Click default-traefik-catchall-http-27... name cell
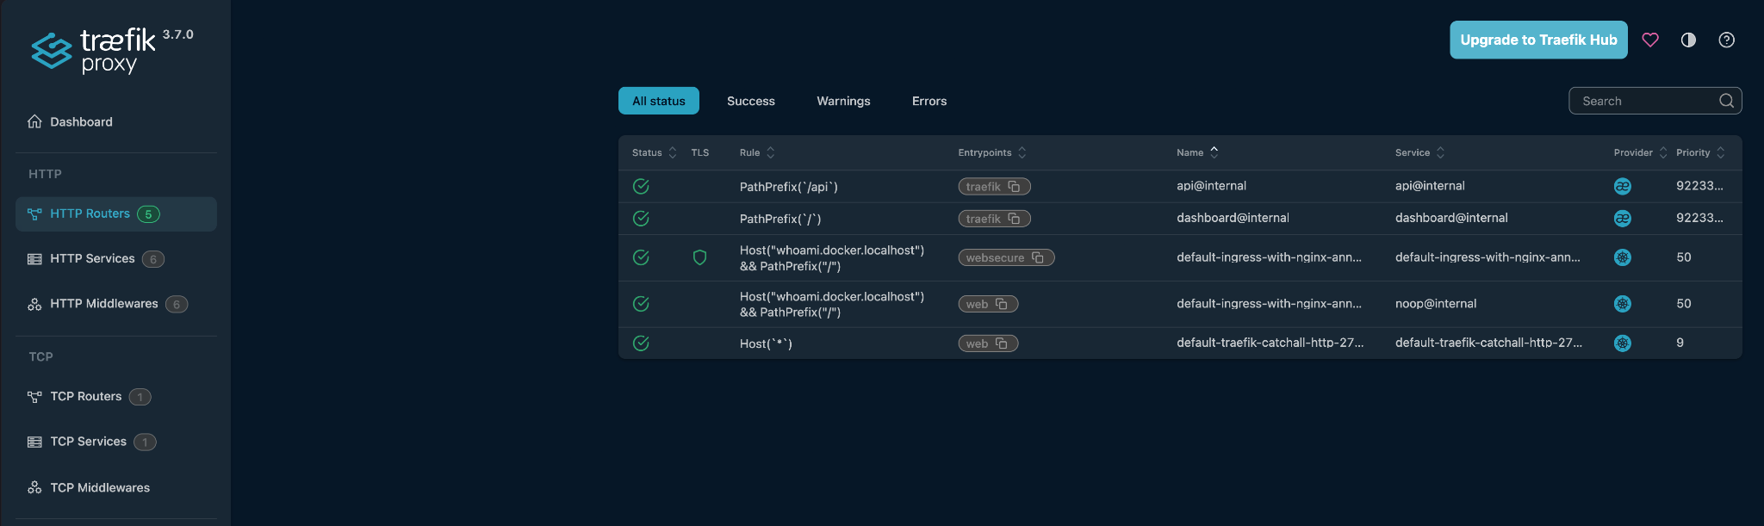The height and width of the screenshot is (526, 1764). pyautogui.click(x=1270, y=343)
